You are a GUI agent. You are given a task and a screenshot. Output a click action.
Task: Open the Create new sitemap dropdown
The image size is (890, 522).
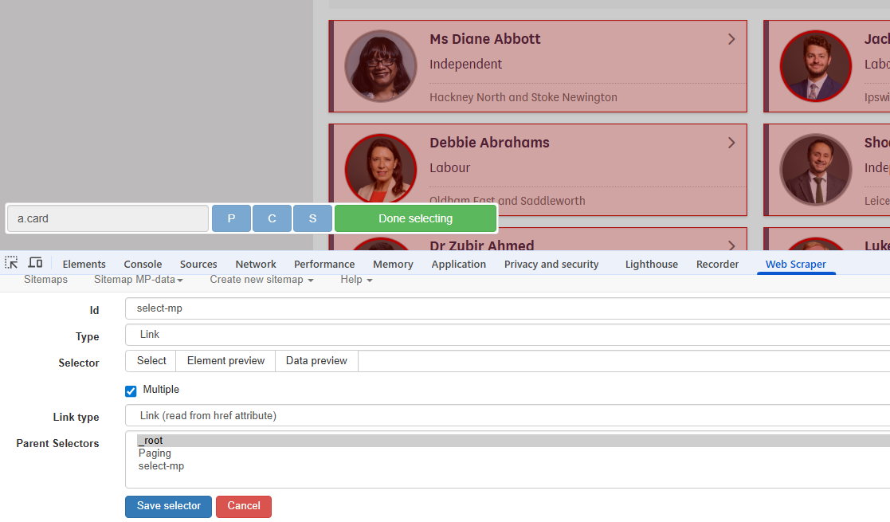click(x=261, y=279)
